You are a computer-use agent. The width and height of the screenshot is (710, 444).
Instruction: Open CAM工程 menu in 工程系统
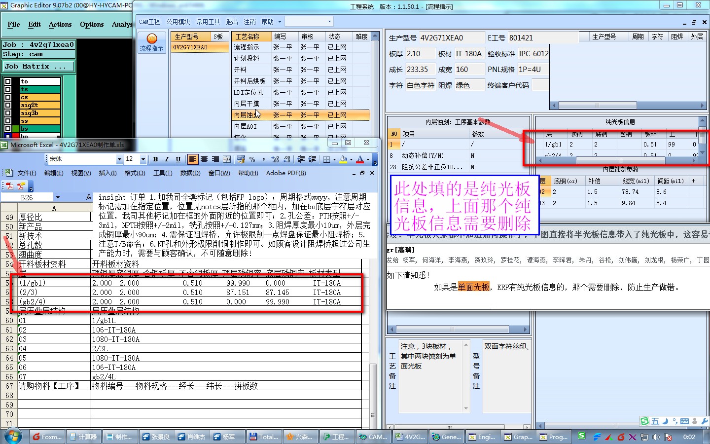(x=149, y=22)
